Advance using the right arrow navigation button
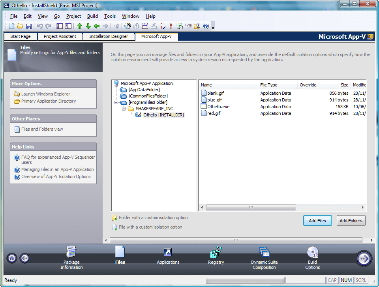This screenshot has width=379, height=287. pos(363,258)
